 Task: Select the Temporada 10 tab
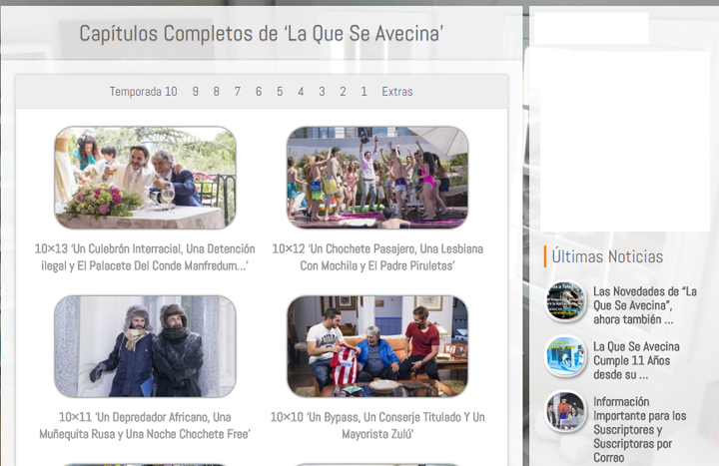point(143,92)
